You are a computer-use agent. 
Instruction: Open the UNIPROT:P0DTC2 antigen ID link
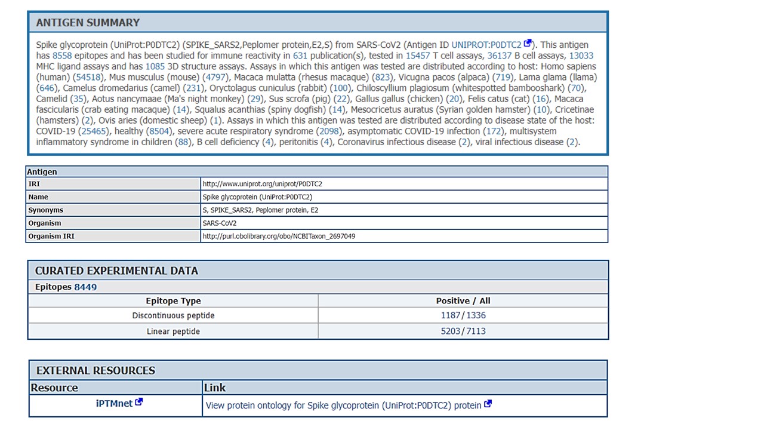tap(486, 45)
